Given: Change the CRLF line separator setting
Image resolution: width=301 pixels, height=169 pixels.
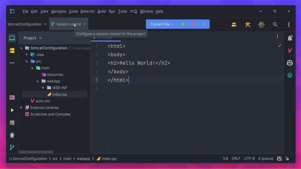Looking at the screenshot, I should pos(236,159).
